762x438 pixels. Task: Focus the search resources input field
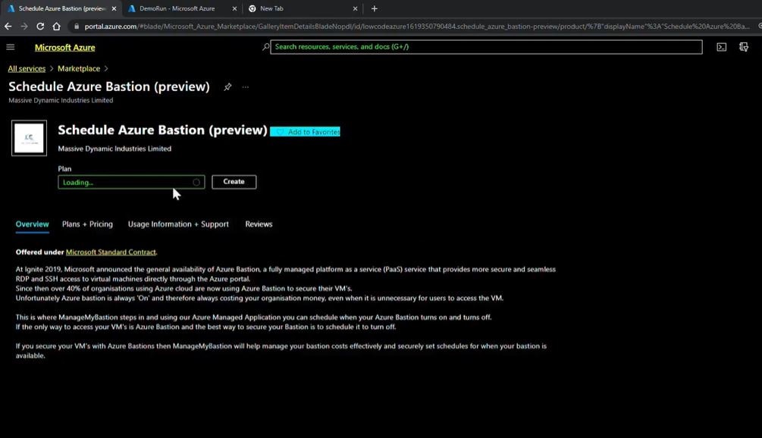486,47
